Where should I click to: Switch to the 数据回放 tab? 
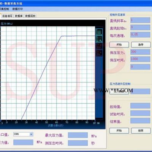[x=30, y=16]
